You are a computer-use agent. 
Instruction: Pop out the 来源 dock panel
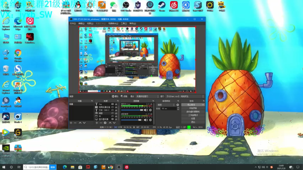pos(118,101)
